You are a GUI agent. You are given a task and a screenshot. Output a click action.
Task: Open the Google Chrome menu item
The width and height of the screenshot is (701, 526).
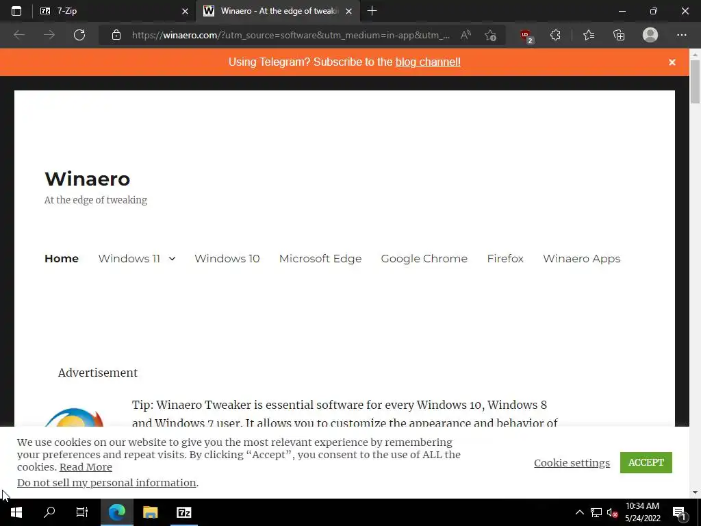[x=424, y=258]
